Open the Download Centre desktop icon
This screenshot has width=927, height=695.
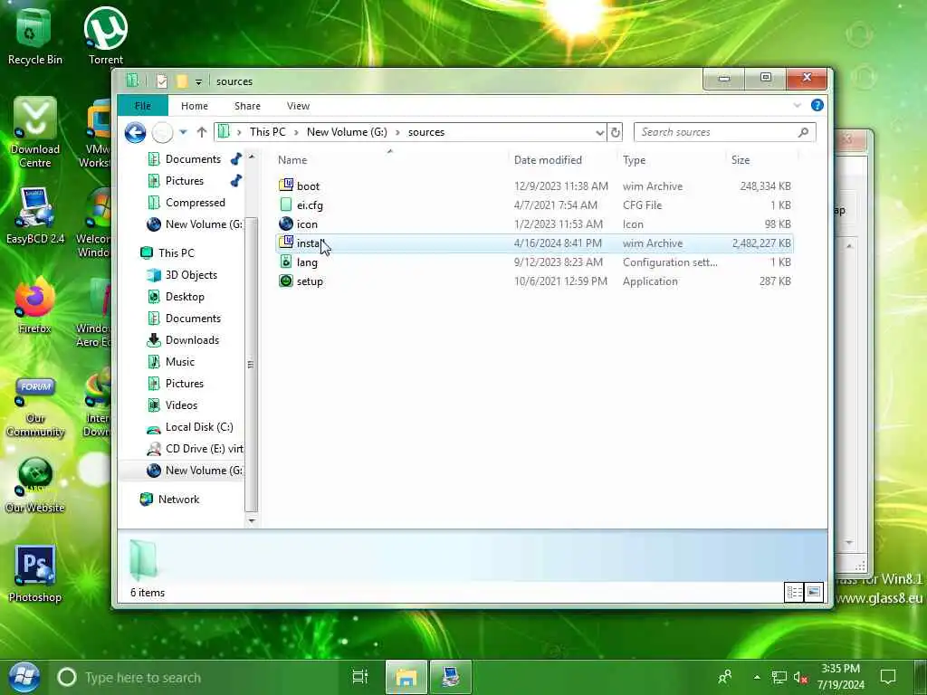(35, 133)
